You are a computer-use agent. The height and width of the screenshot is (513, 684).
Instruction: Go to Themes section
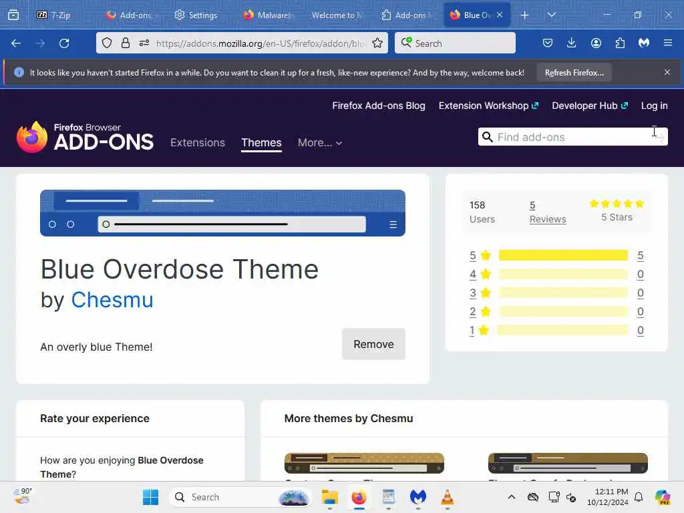point(261,143)
